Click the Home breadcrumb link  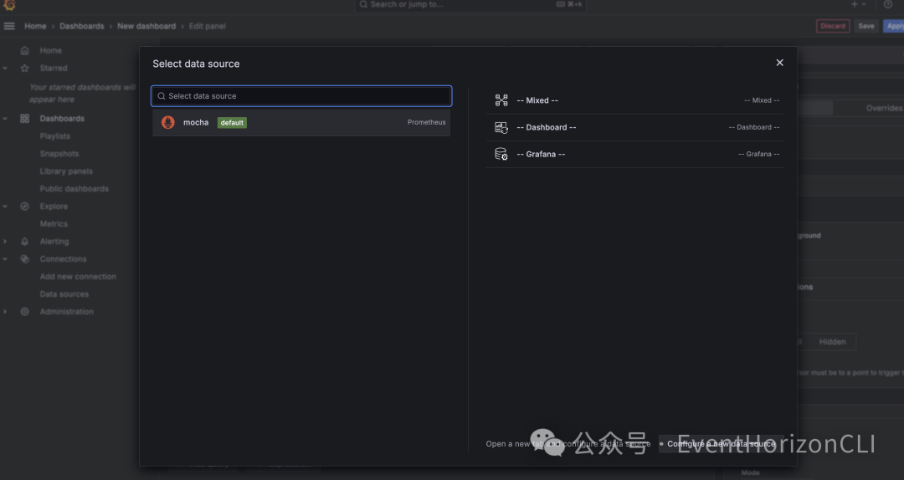35,26
